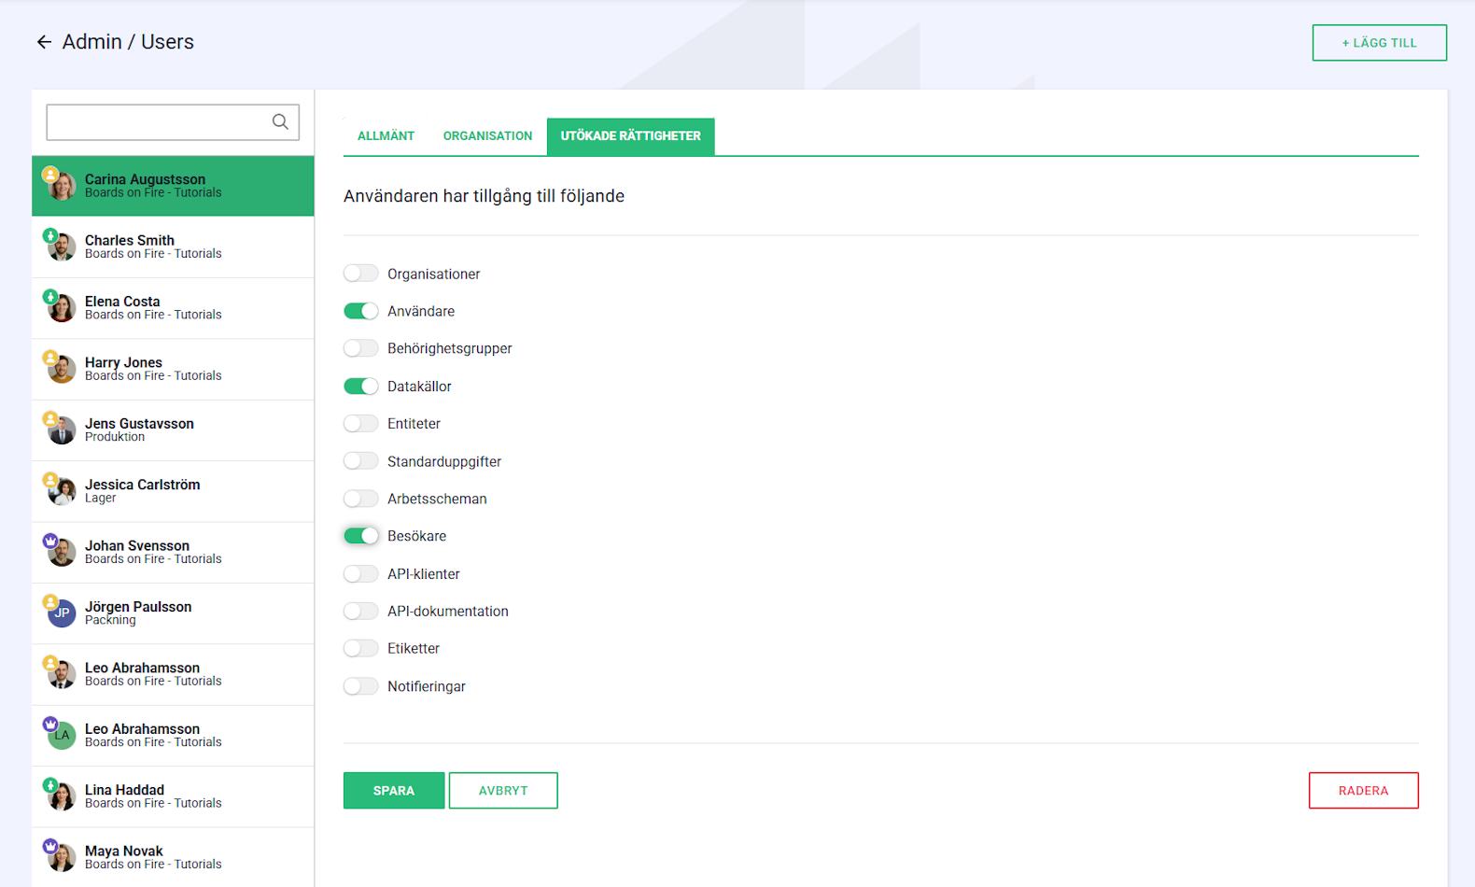Click the search magnifier icon

click(280, 121)
